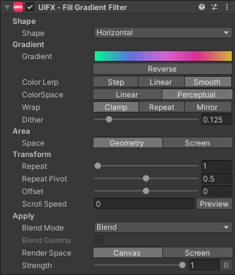
Task: Click the Strength slider handle
Action: point(182,265)
